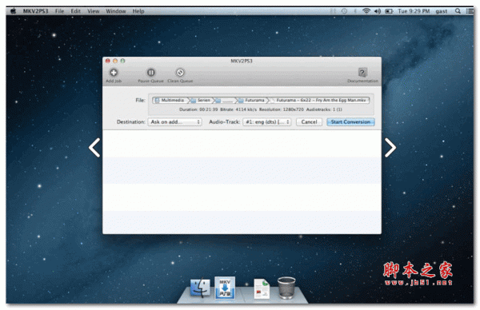
Task: Open Spotlight search magnifier icon
Action: (x=458, y=11)
